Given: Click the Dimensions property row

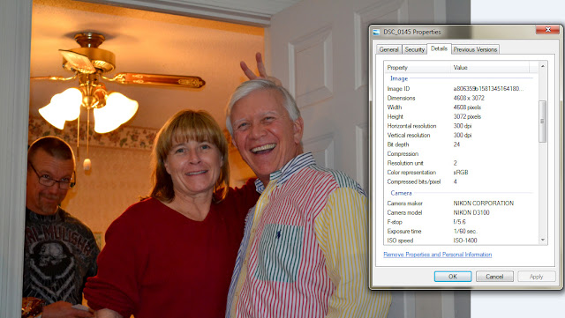Looking at the screenshot, I should click(x=461, y=98).
